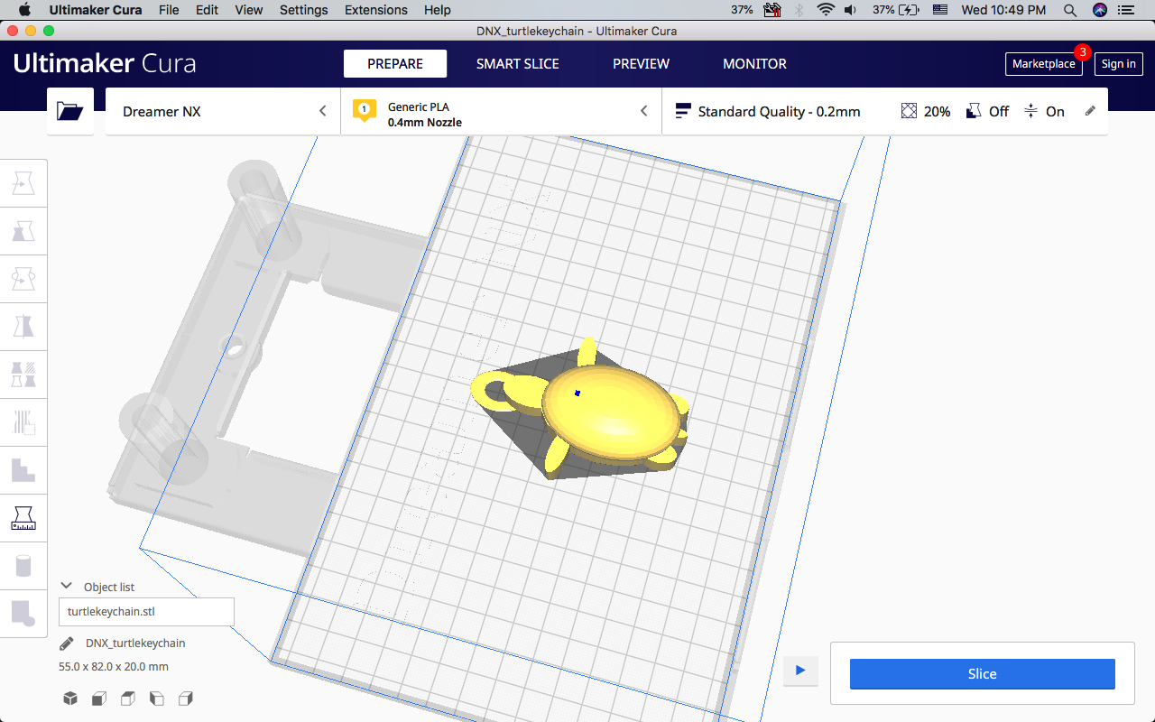This screenshot has width=1155, height=722.
Task: Select the Support Blocker tool
Action: tap(23, 422)
